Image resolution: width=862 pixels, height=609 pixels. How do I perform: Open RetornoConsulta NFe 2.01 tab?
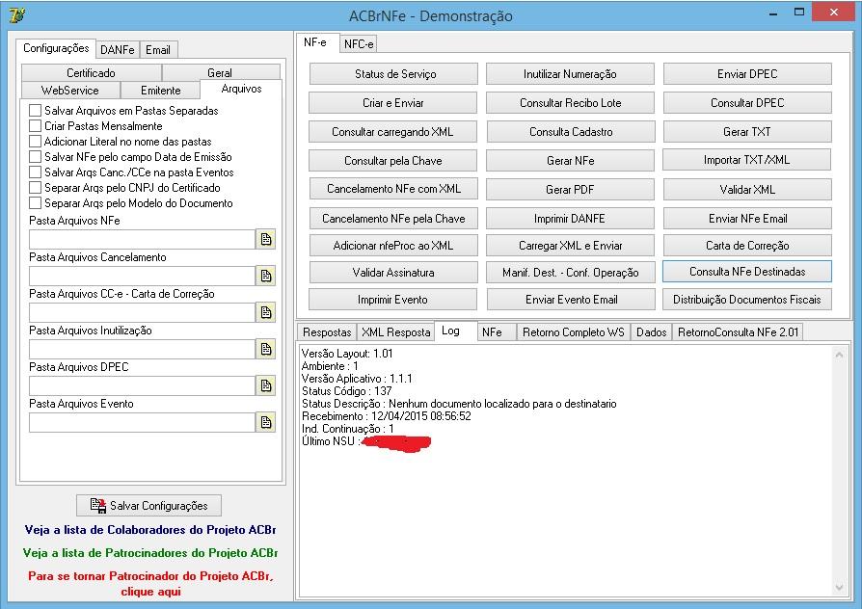tap(738, 332)
